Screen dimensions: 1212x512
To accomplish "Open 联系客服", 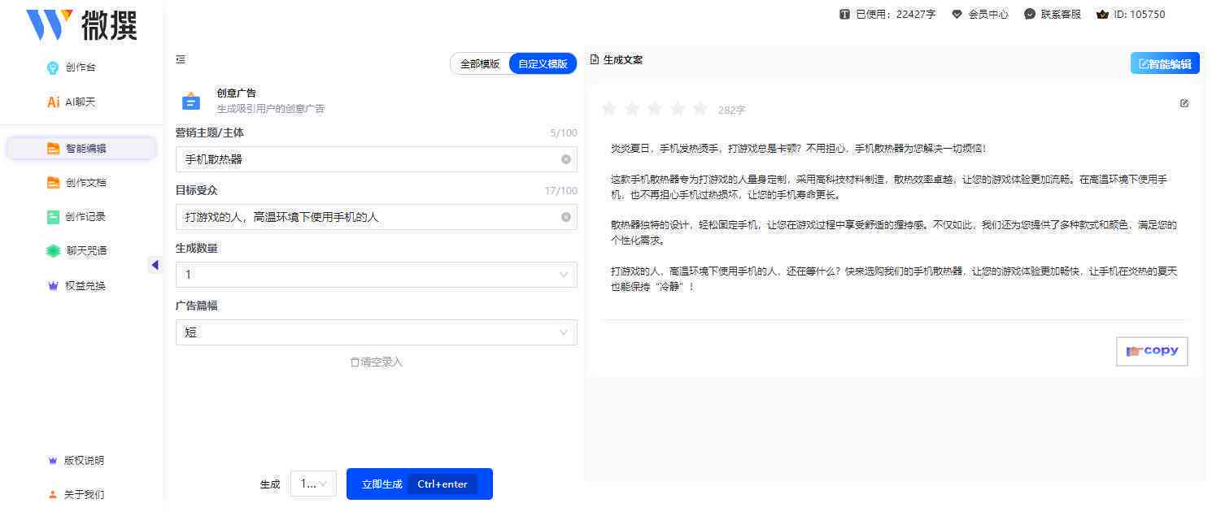I will coord(1053,14).
